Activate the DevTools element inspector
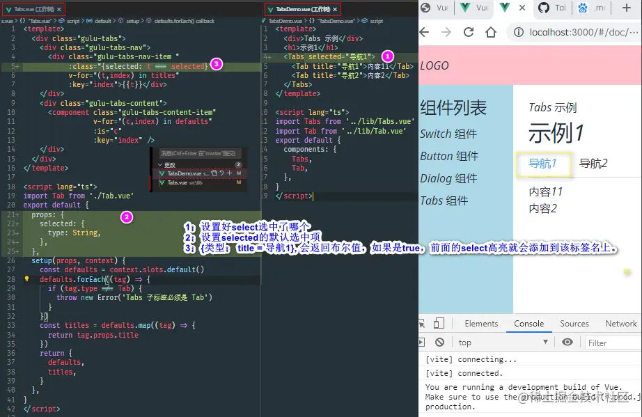642x417 pixels. click(x=422, y=324)
